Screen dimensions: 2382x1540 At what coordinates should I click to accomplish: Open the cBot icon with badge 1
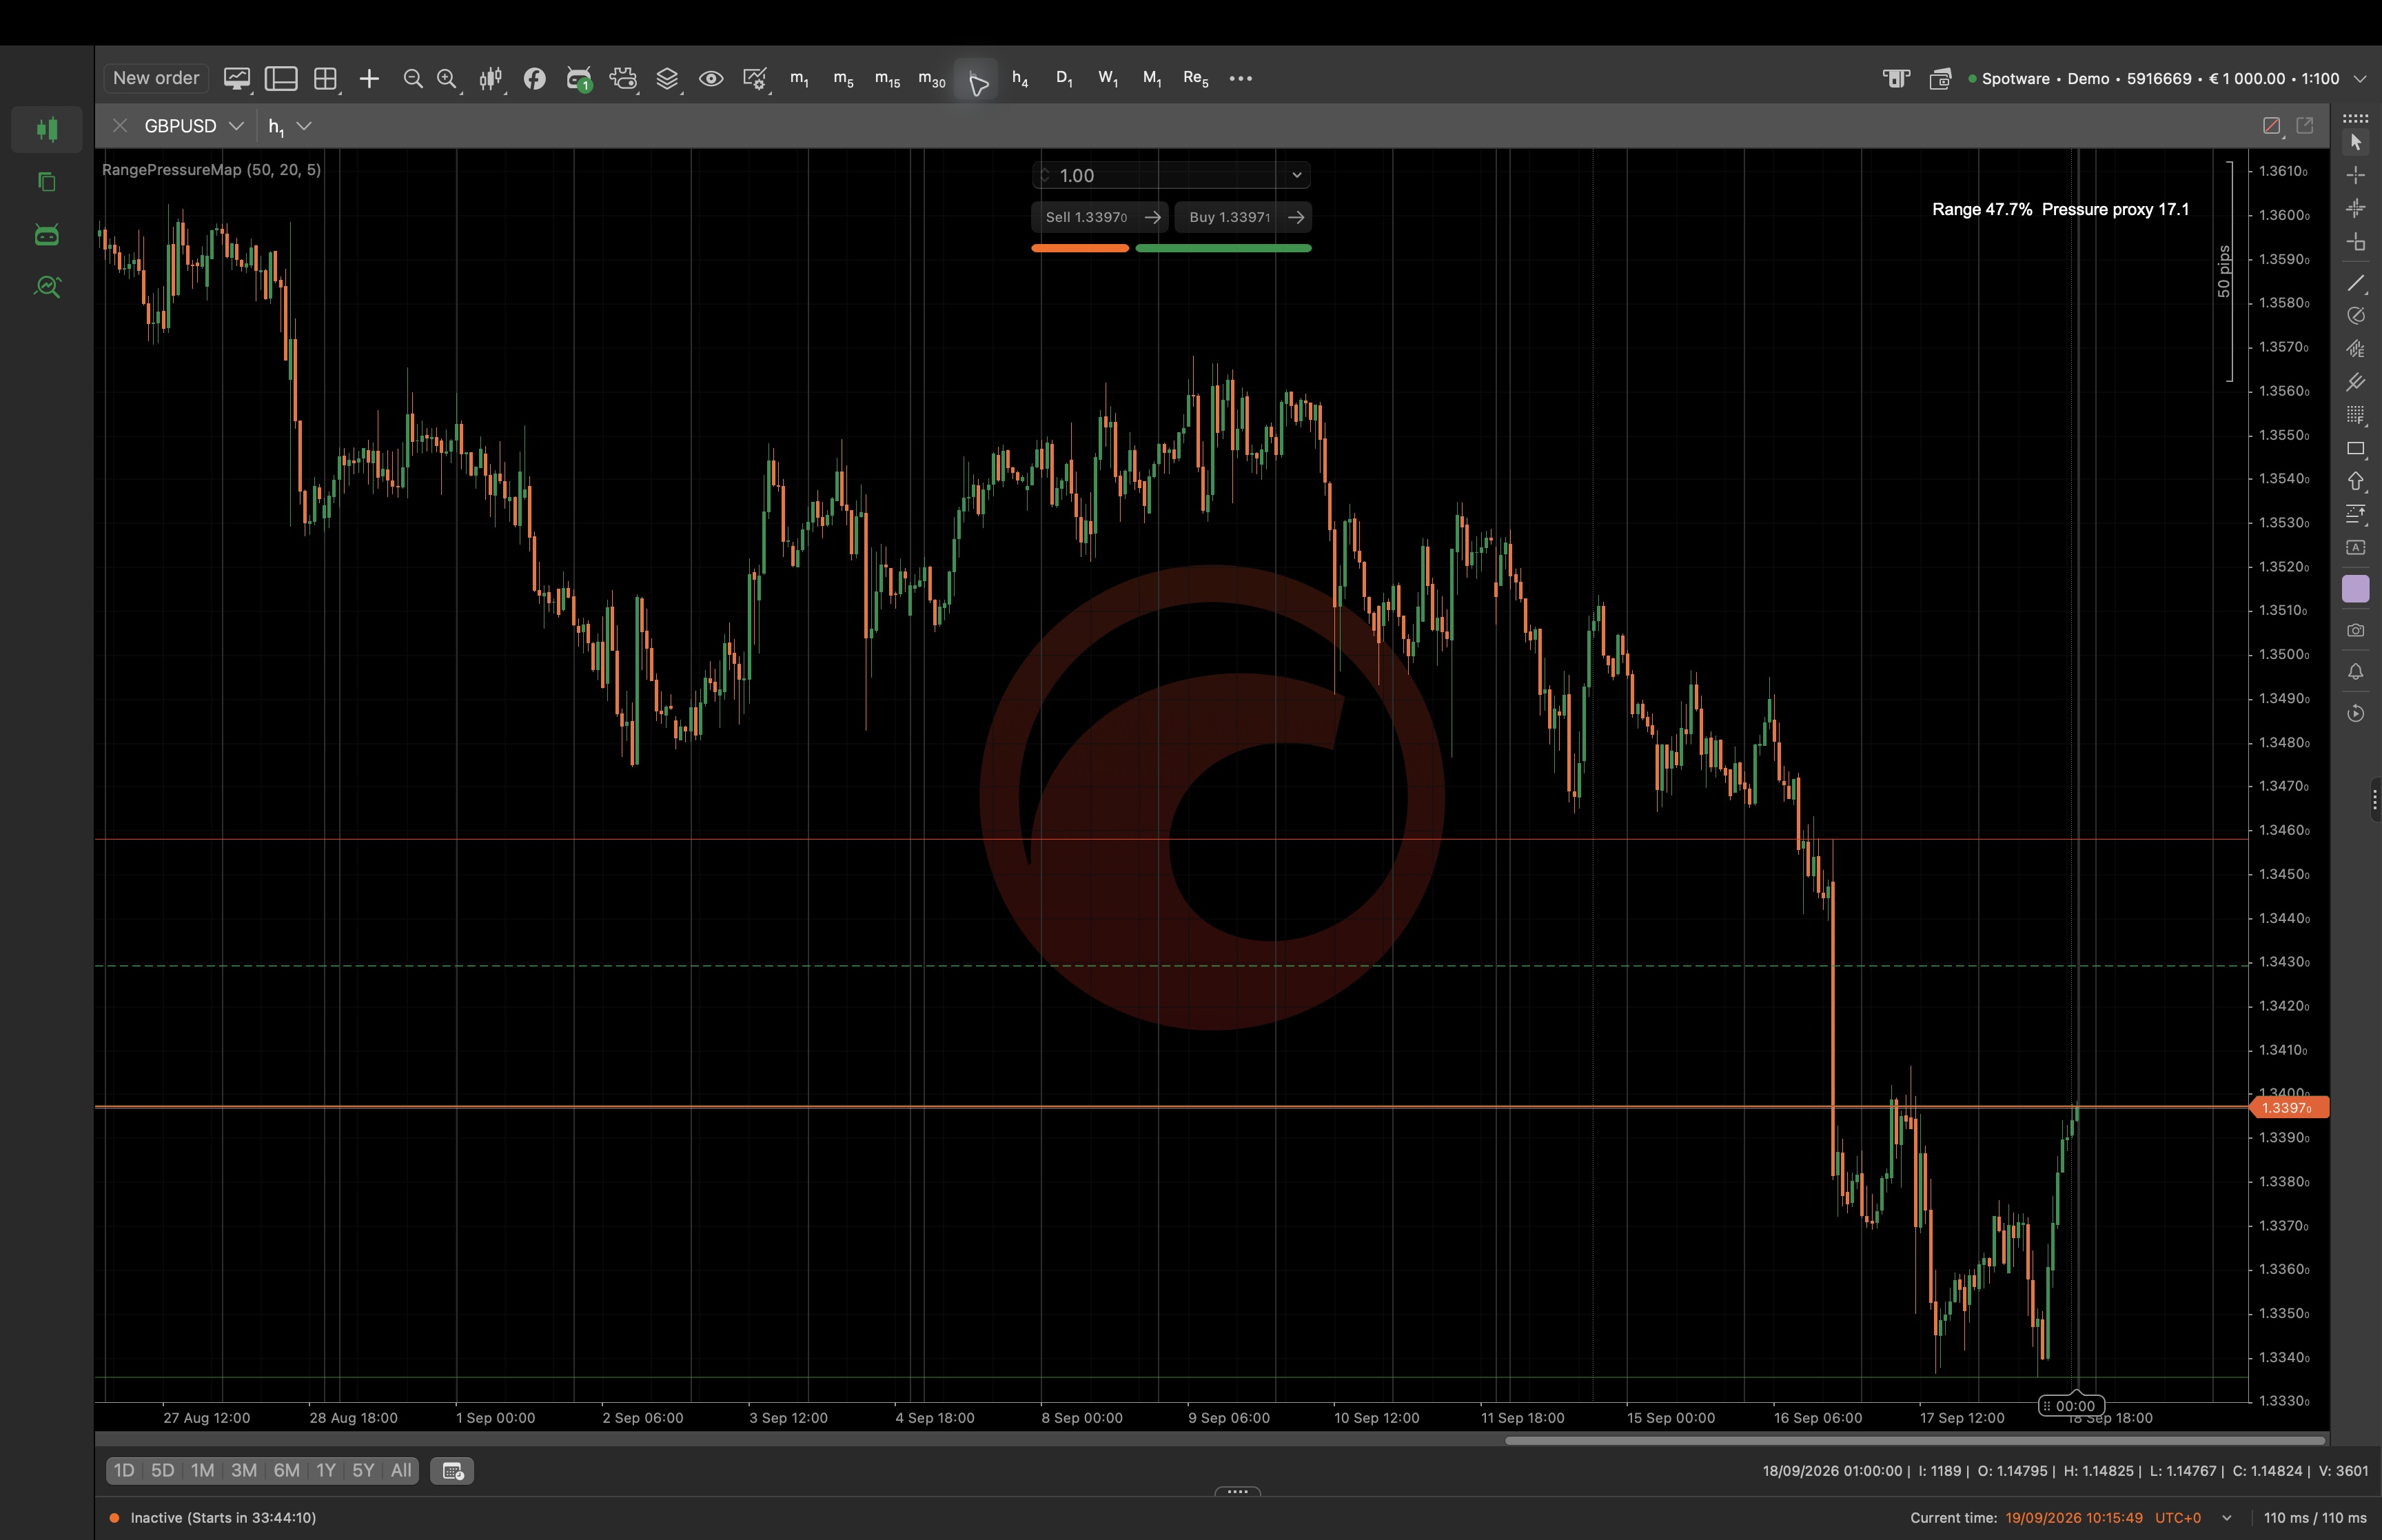point(579,78)
